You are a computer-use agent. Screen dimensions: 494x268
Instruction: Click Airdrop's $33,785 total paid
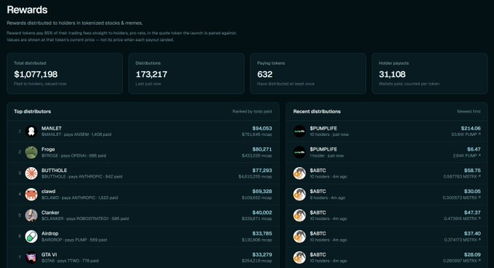click(262, 234)
